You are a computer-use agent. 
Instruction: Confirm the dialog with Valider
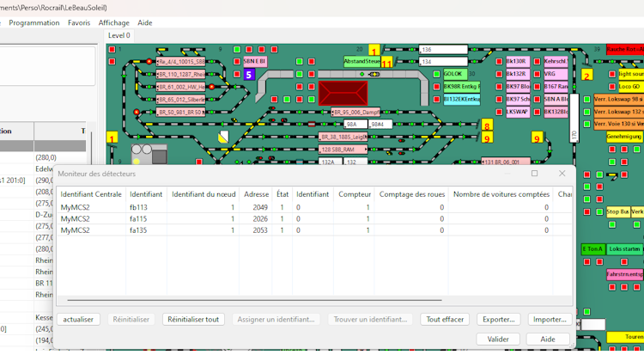click(497, 339)
